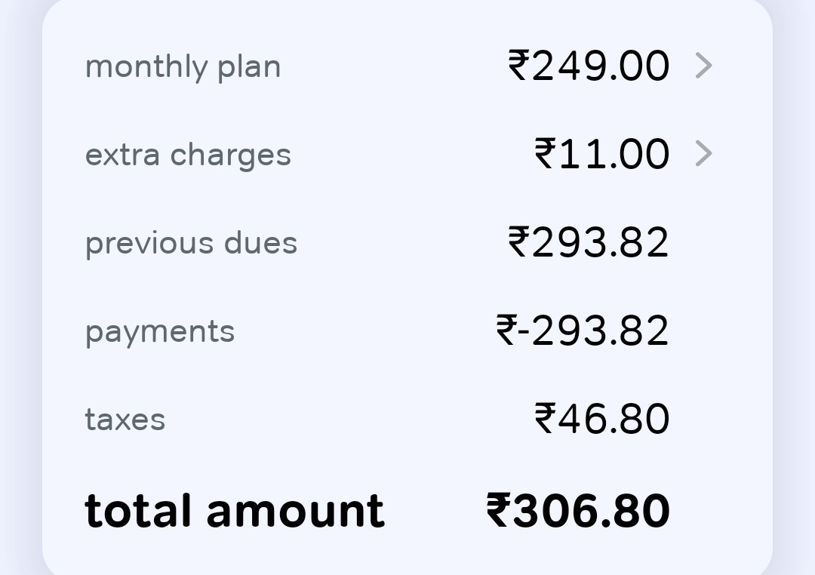Select the ₹46.80 taxes amount
Viewport: 815px width, 575px height.
[x=601, y=419]
